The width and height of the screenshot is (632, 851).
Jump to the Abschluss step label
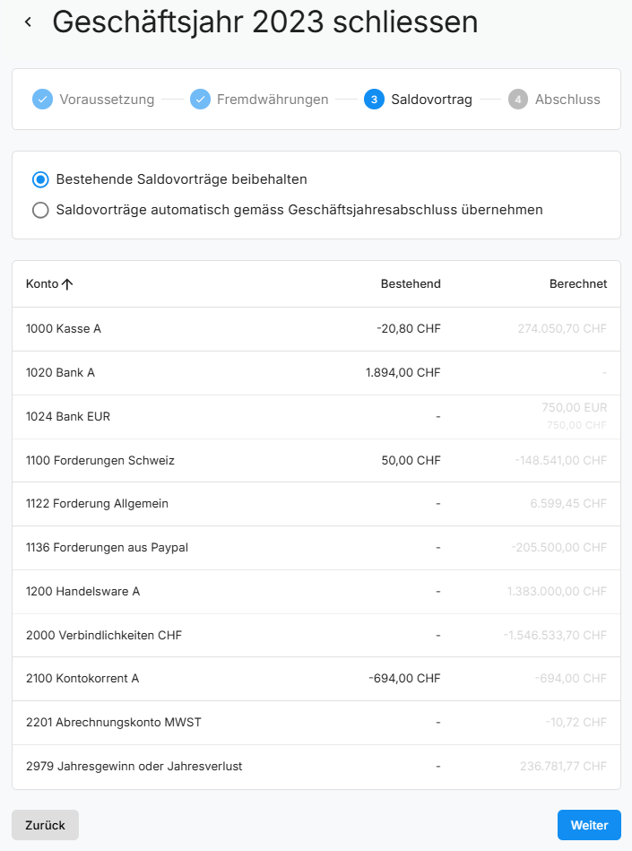coord(567,100)
